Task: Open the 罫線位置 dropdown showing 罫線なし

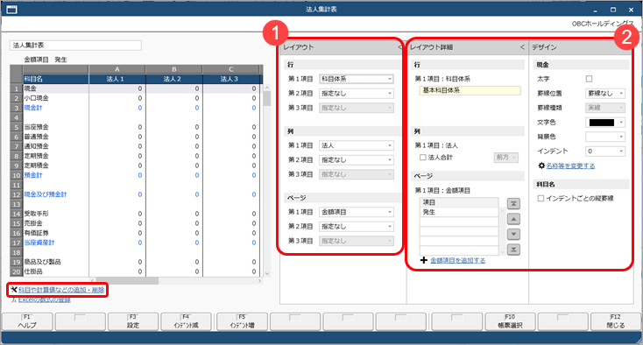Action: (604, 94)
